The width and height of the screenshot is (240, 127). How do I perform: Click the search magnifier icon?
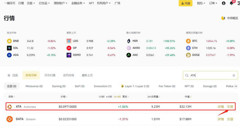pos(187,75)
